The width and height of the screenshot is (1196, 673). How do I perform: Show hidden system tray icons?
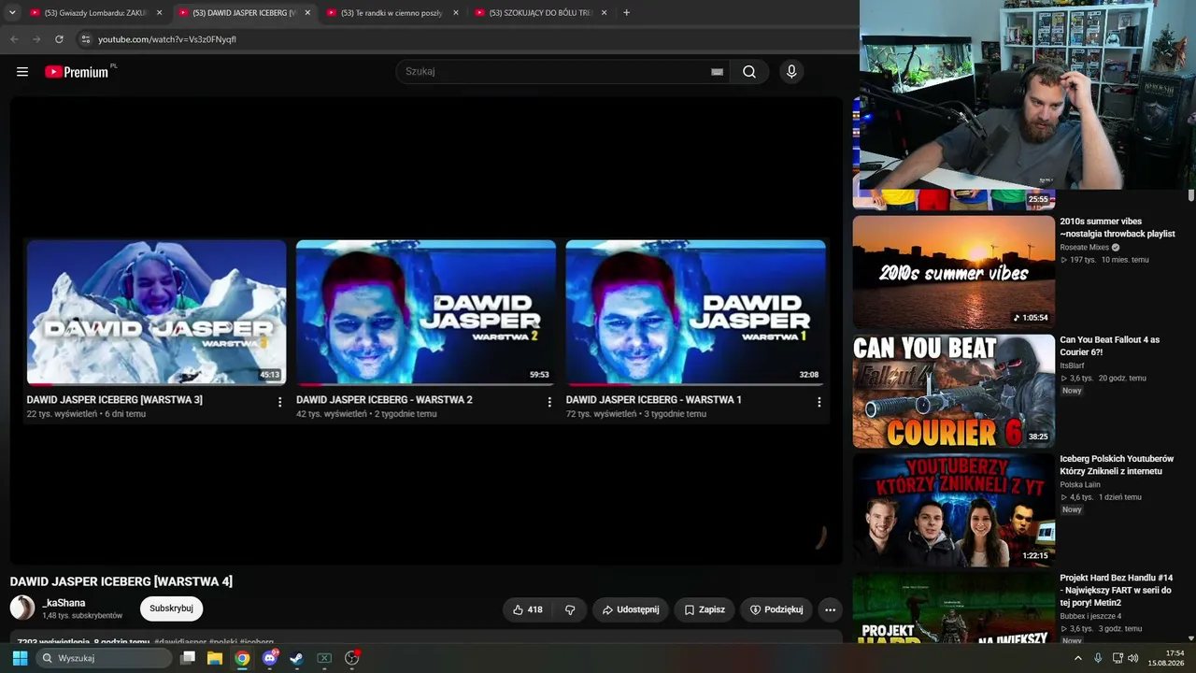coord(1077,658)
